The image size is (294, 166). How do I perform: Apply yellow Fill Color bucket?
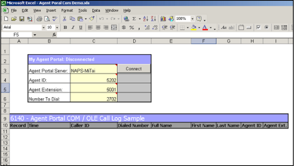(194, 28)
